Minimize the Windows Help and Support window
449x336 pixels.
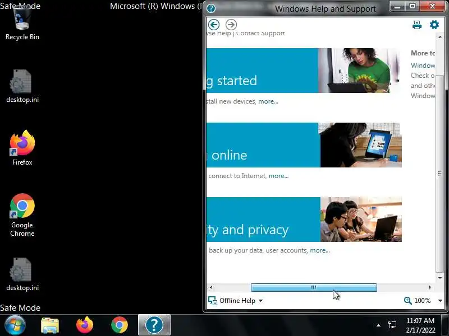coord(397,7)
